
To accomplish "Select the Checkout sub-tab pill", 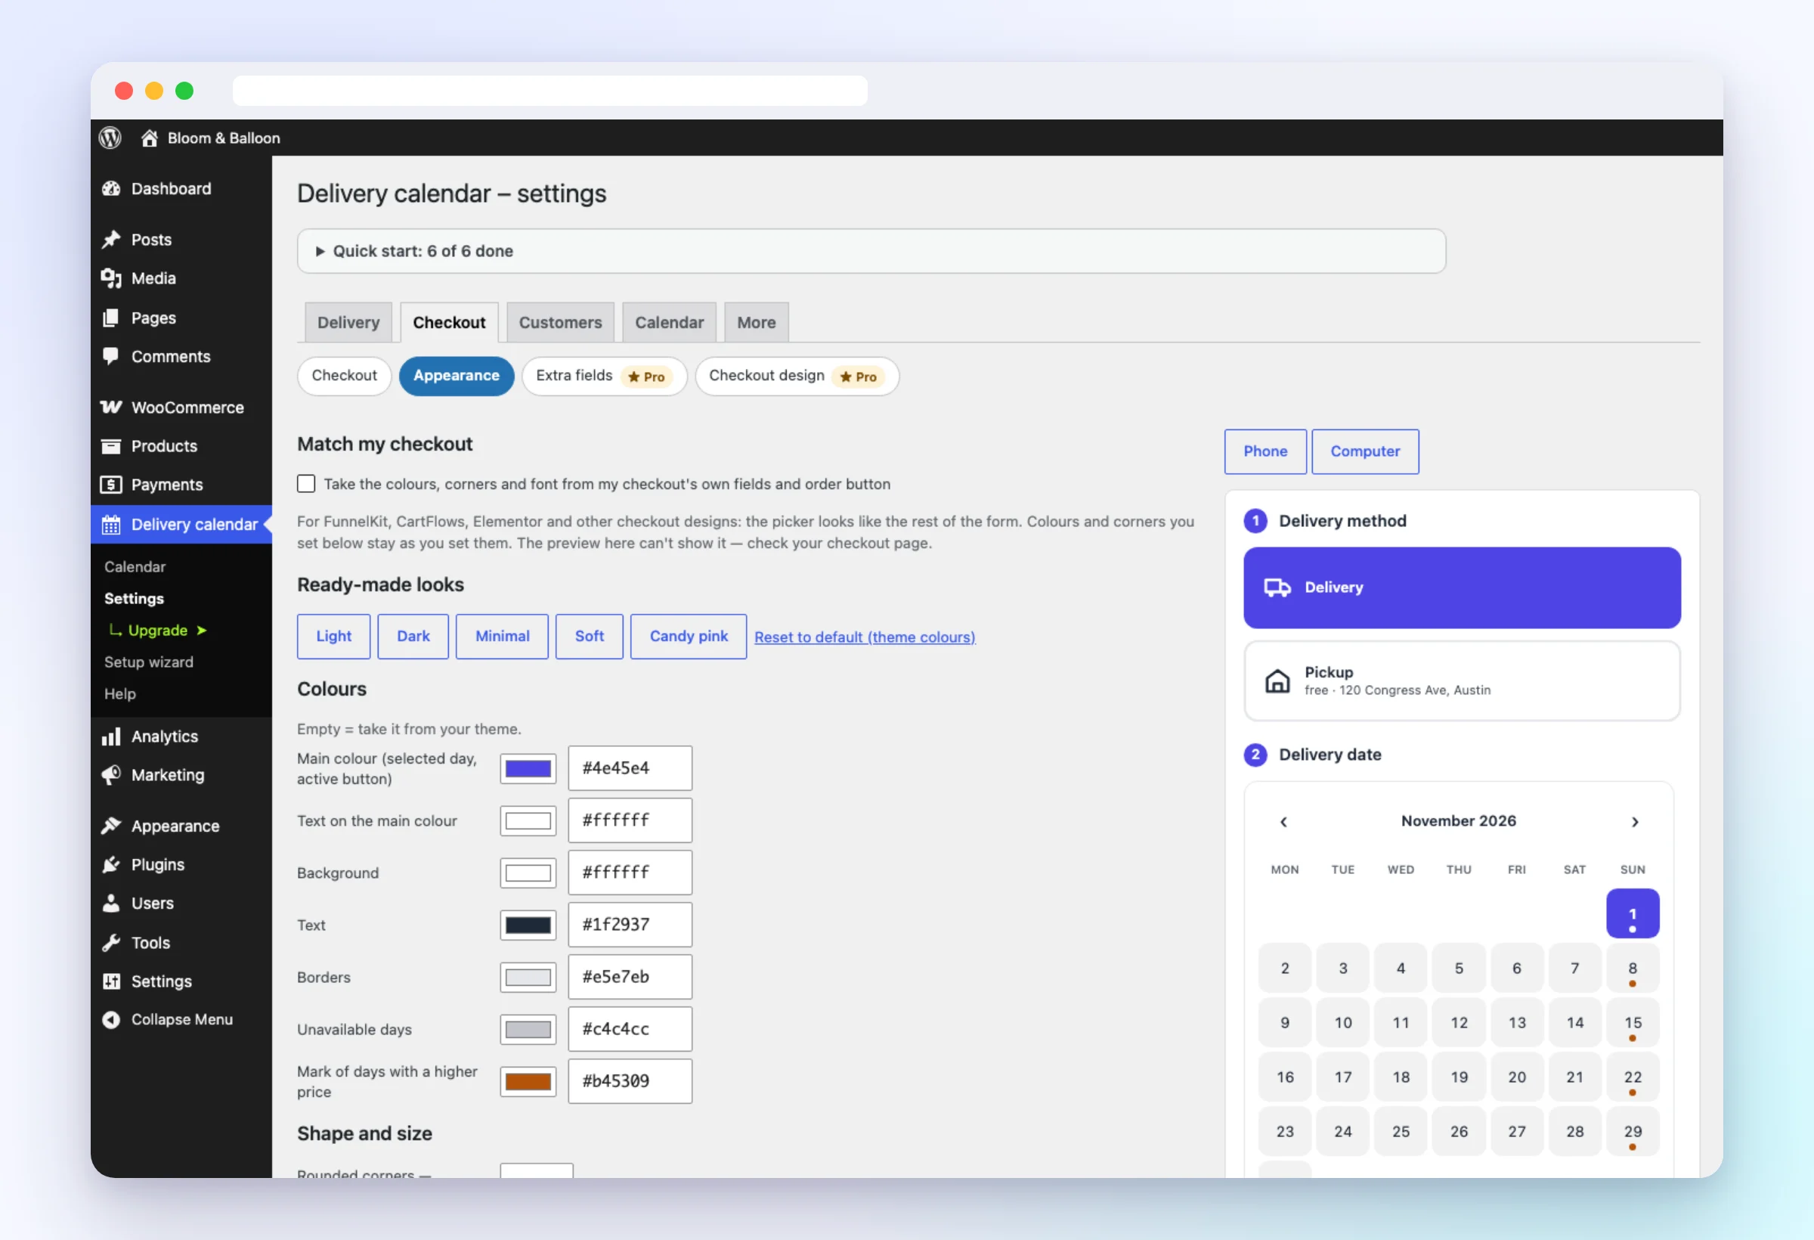I will coord(344,376).
